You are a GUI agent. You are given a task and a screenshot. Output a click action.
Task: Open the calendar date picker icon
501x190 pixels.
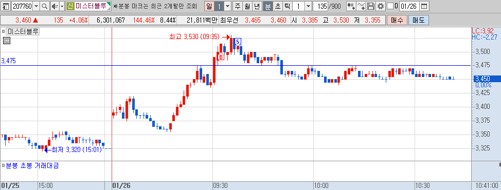point(424,6)
